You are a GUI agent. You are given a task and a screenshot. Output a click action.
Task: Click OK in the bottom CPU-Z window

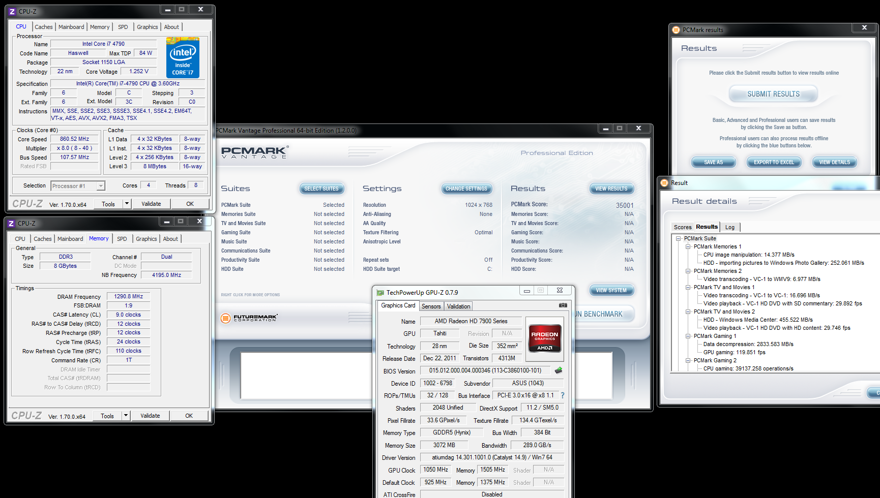tap(189, 416)
